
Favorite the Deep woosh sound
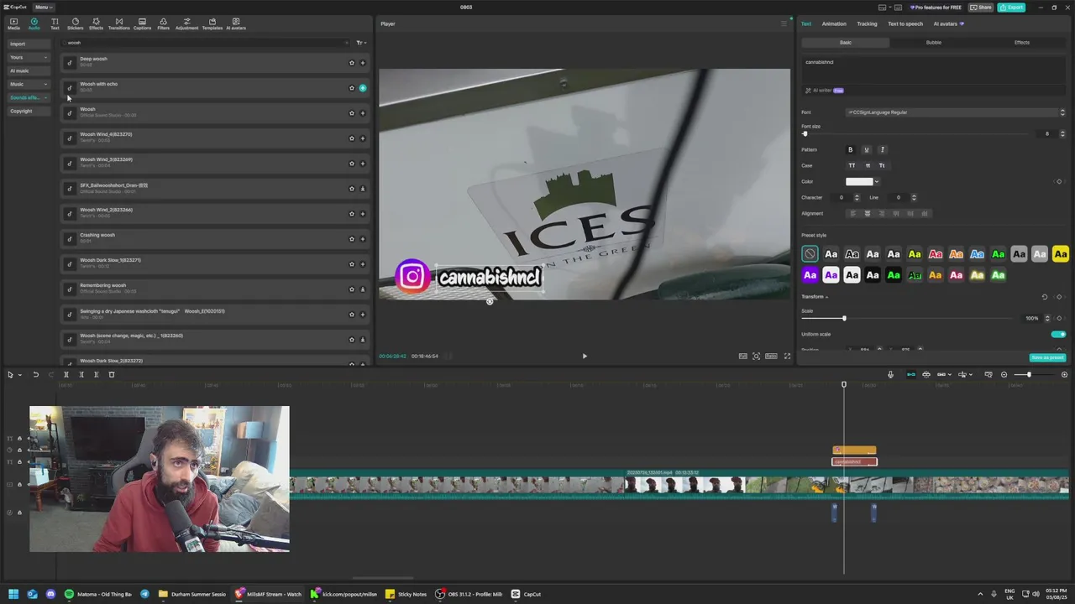coord(352,63)
